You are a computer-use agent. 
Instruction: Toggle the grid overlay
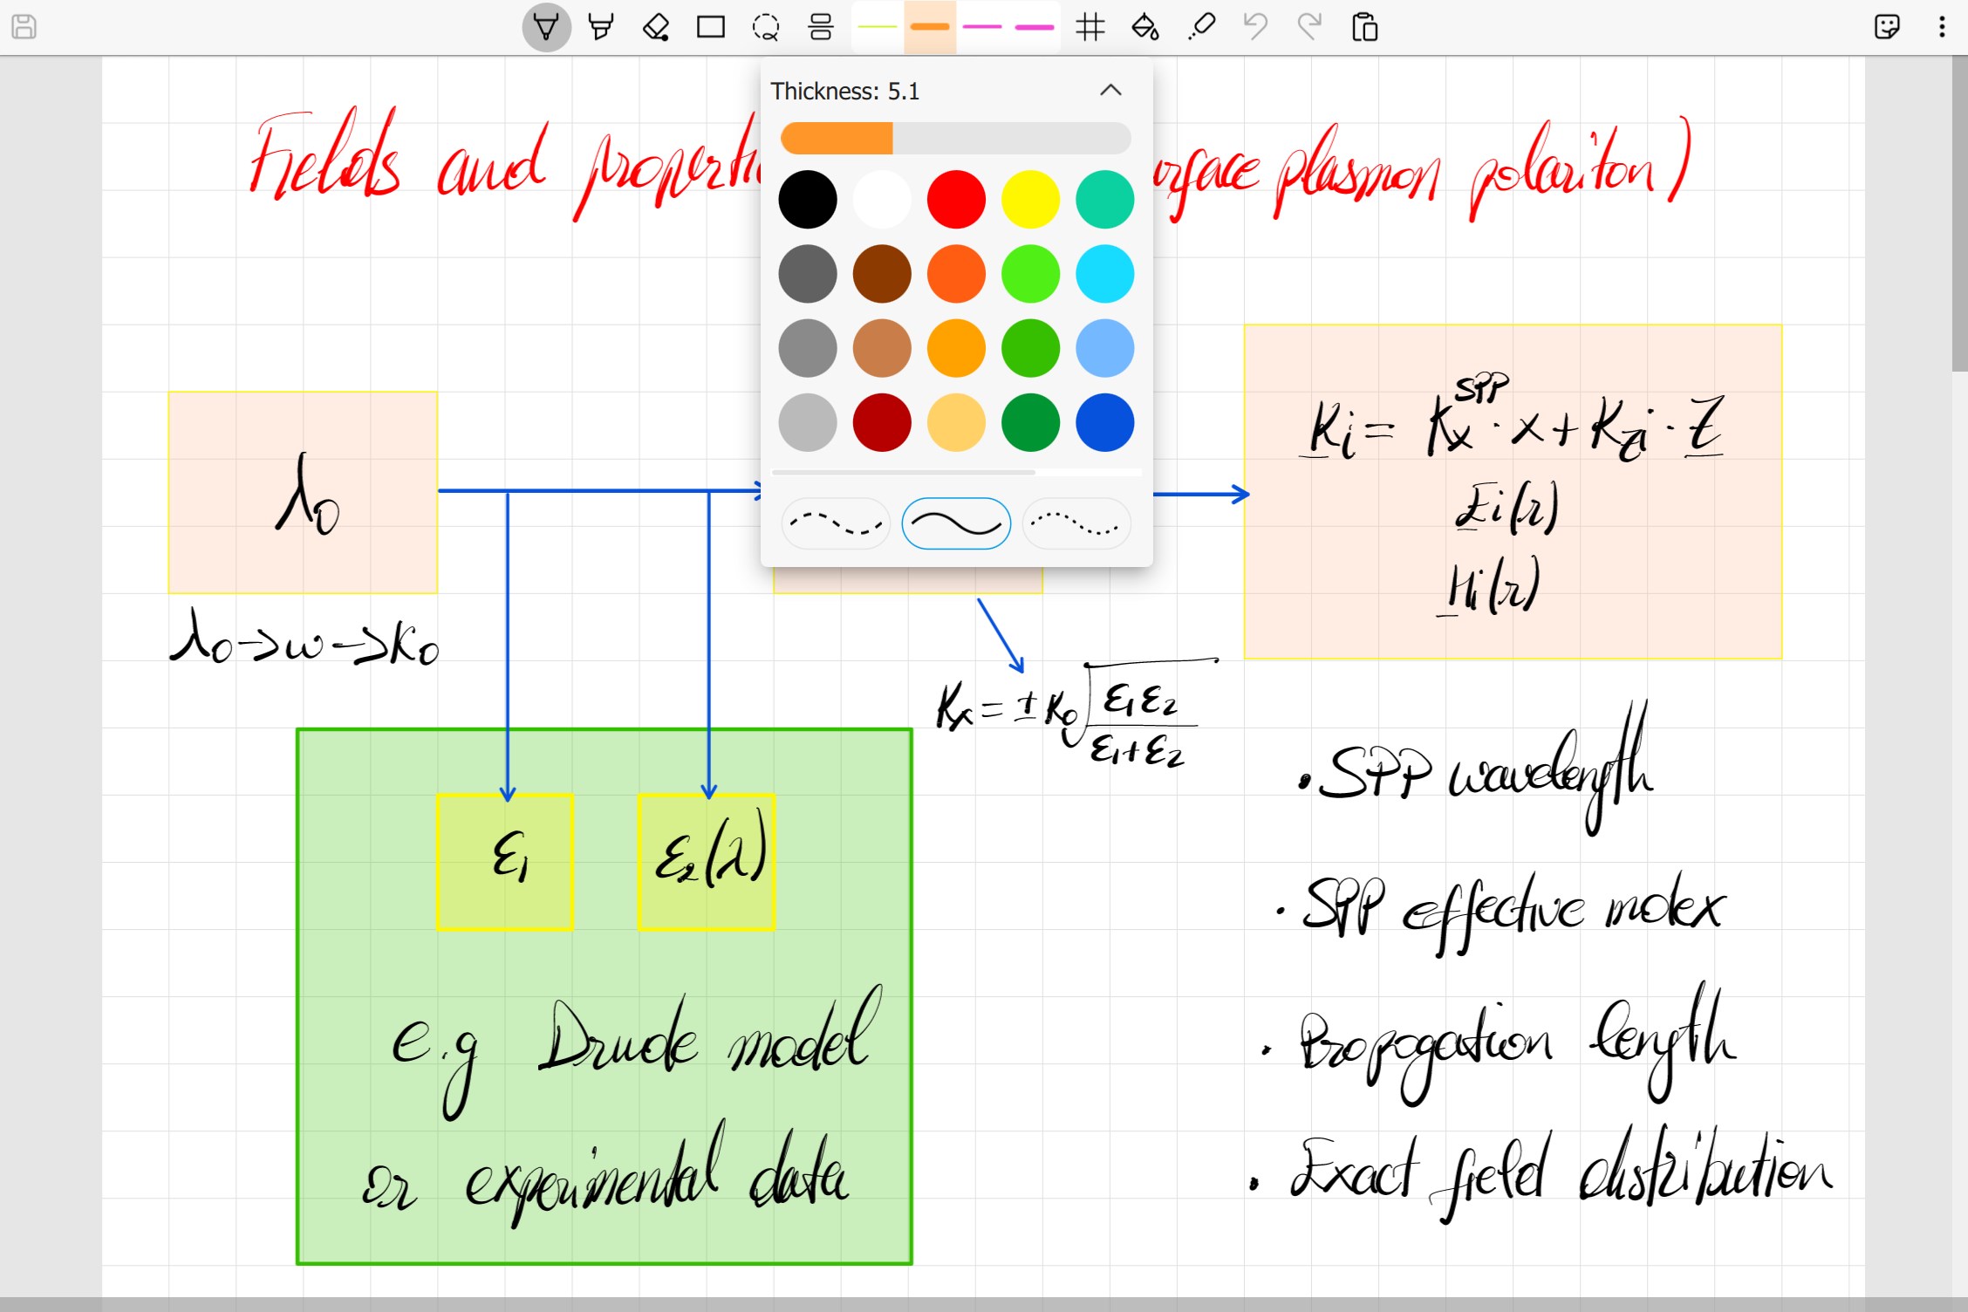pos(1091,27)
